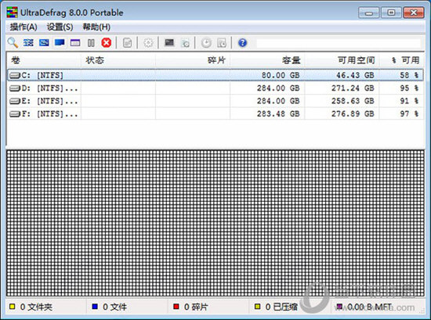Click the boot time scan console icon
Viewport: 431px width, 320px height.
(169, 42)
